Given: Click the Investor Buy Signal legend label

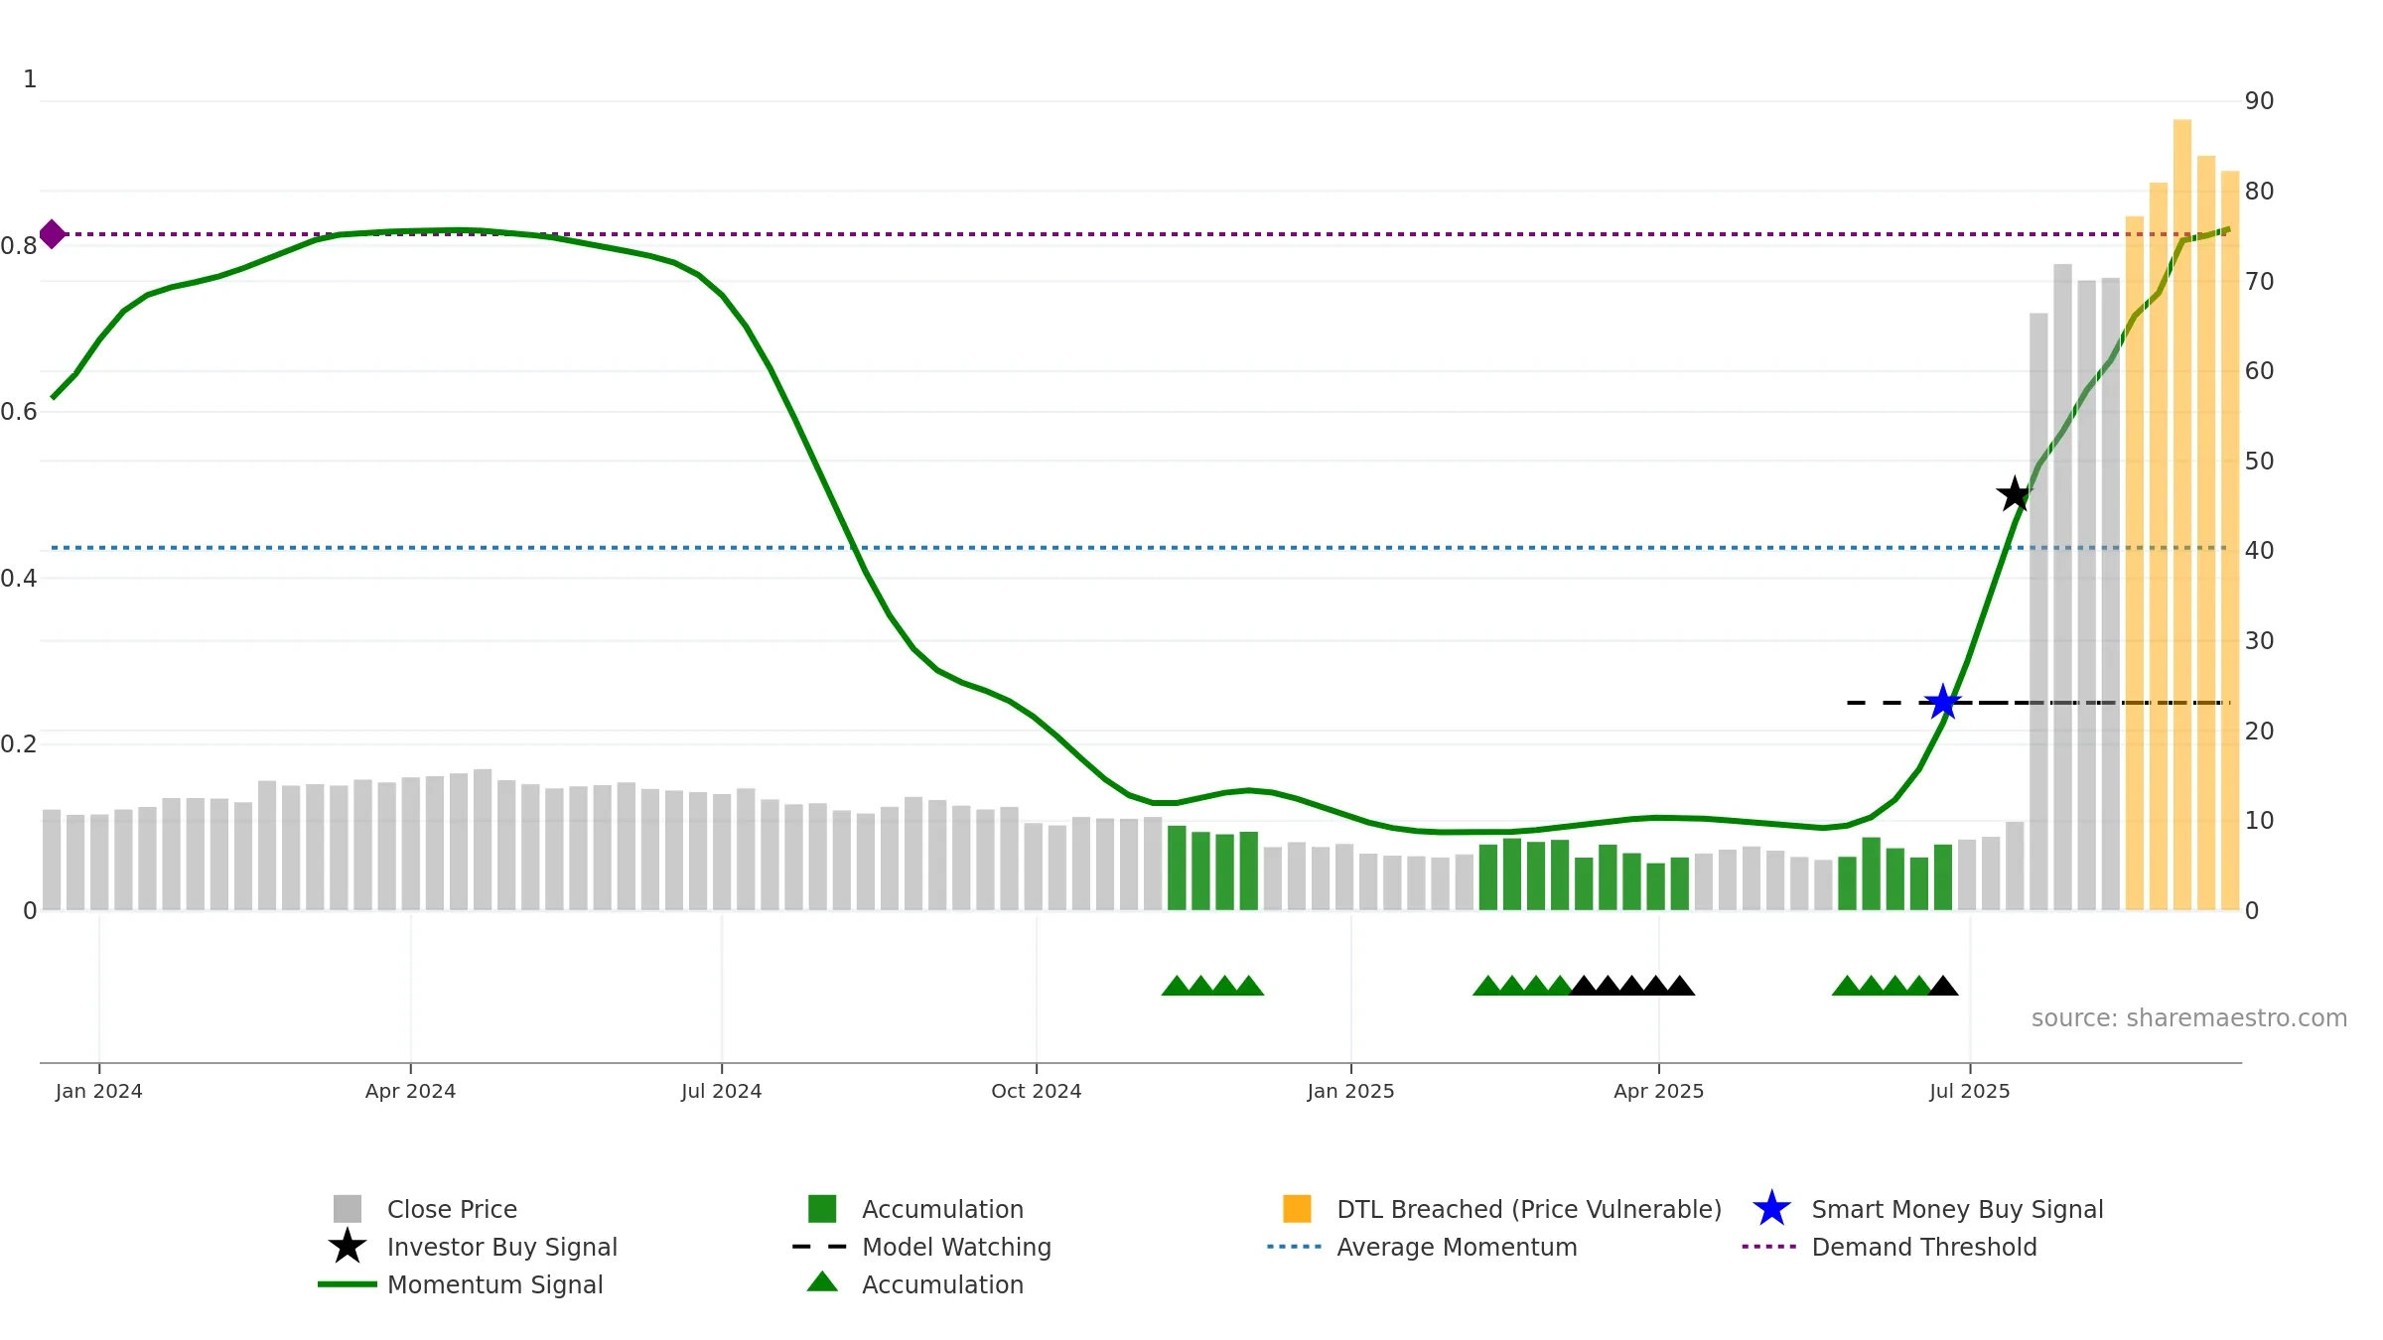Looking at the screenshot, I should point(502,1247).
